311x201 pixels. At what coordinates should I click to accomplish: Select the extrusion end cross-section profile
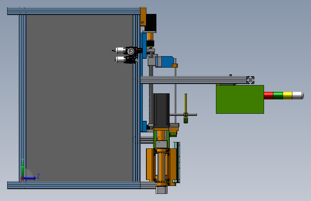point(250,80)
